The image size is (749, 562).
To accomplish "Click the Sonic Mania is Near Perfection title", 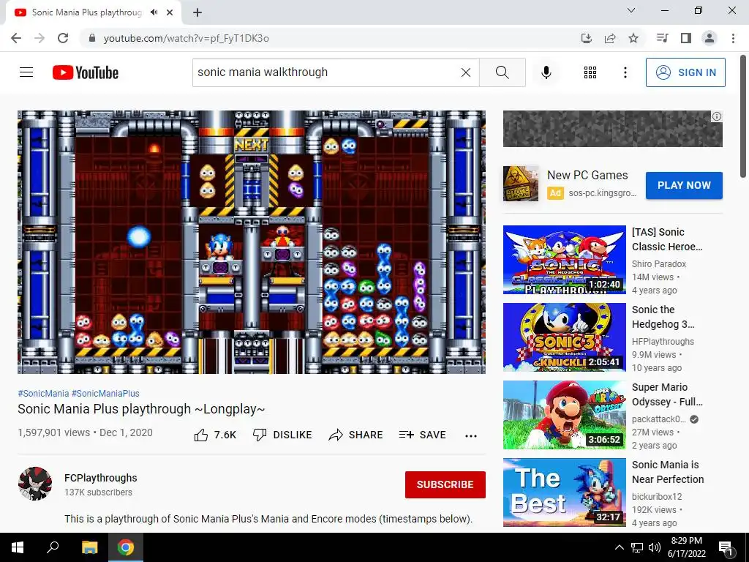I will [x=668, y=472].
